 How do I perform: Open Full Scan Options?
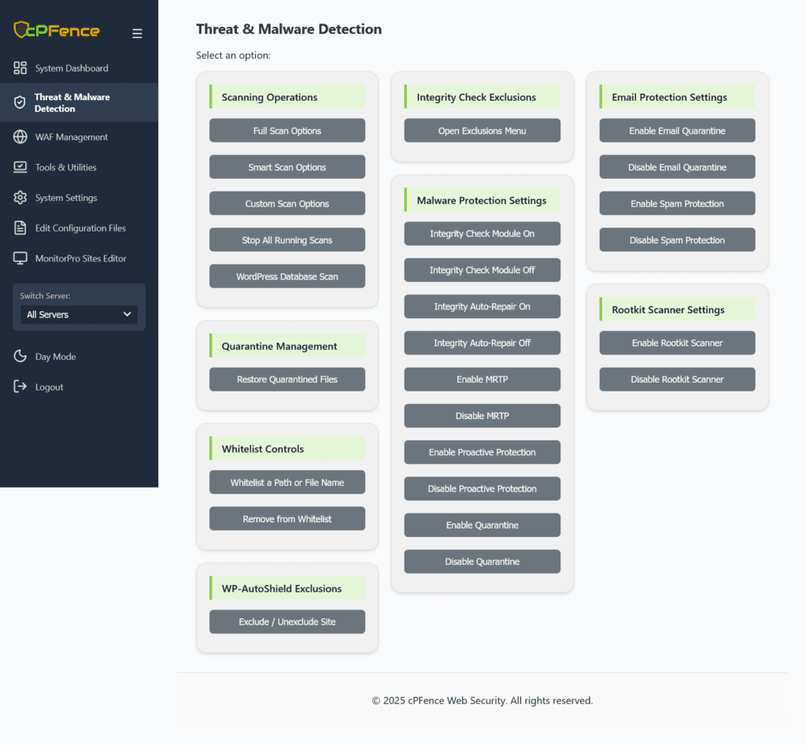[287, 131]
